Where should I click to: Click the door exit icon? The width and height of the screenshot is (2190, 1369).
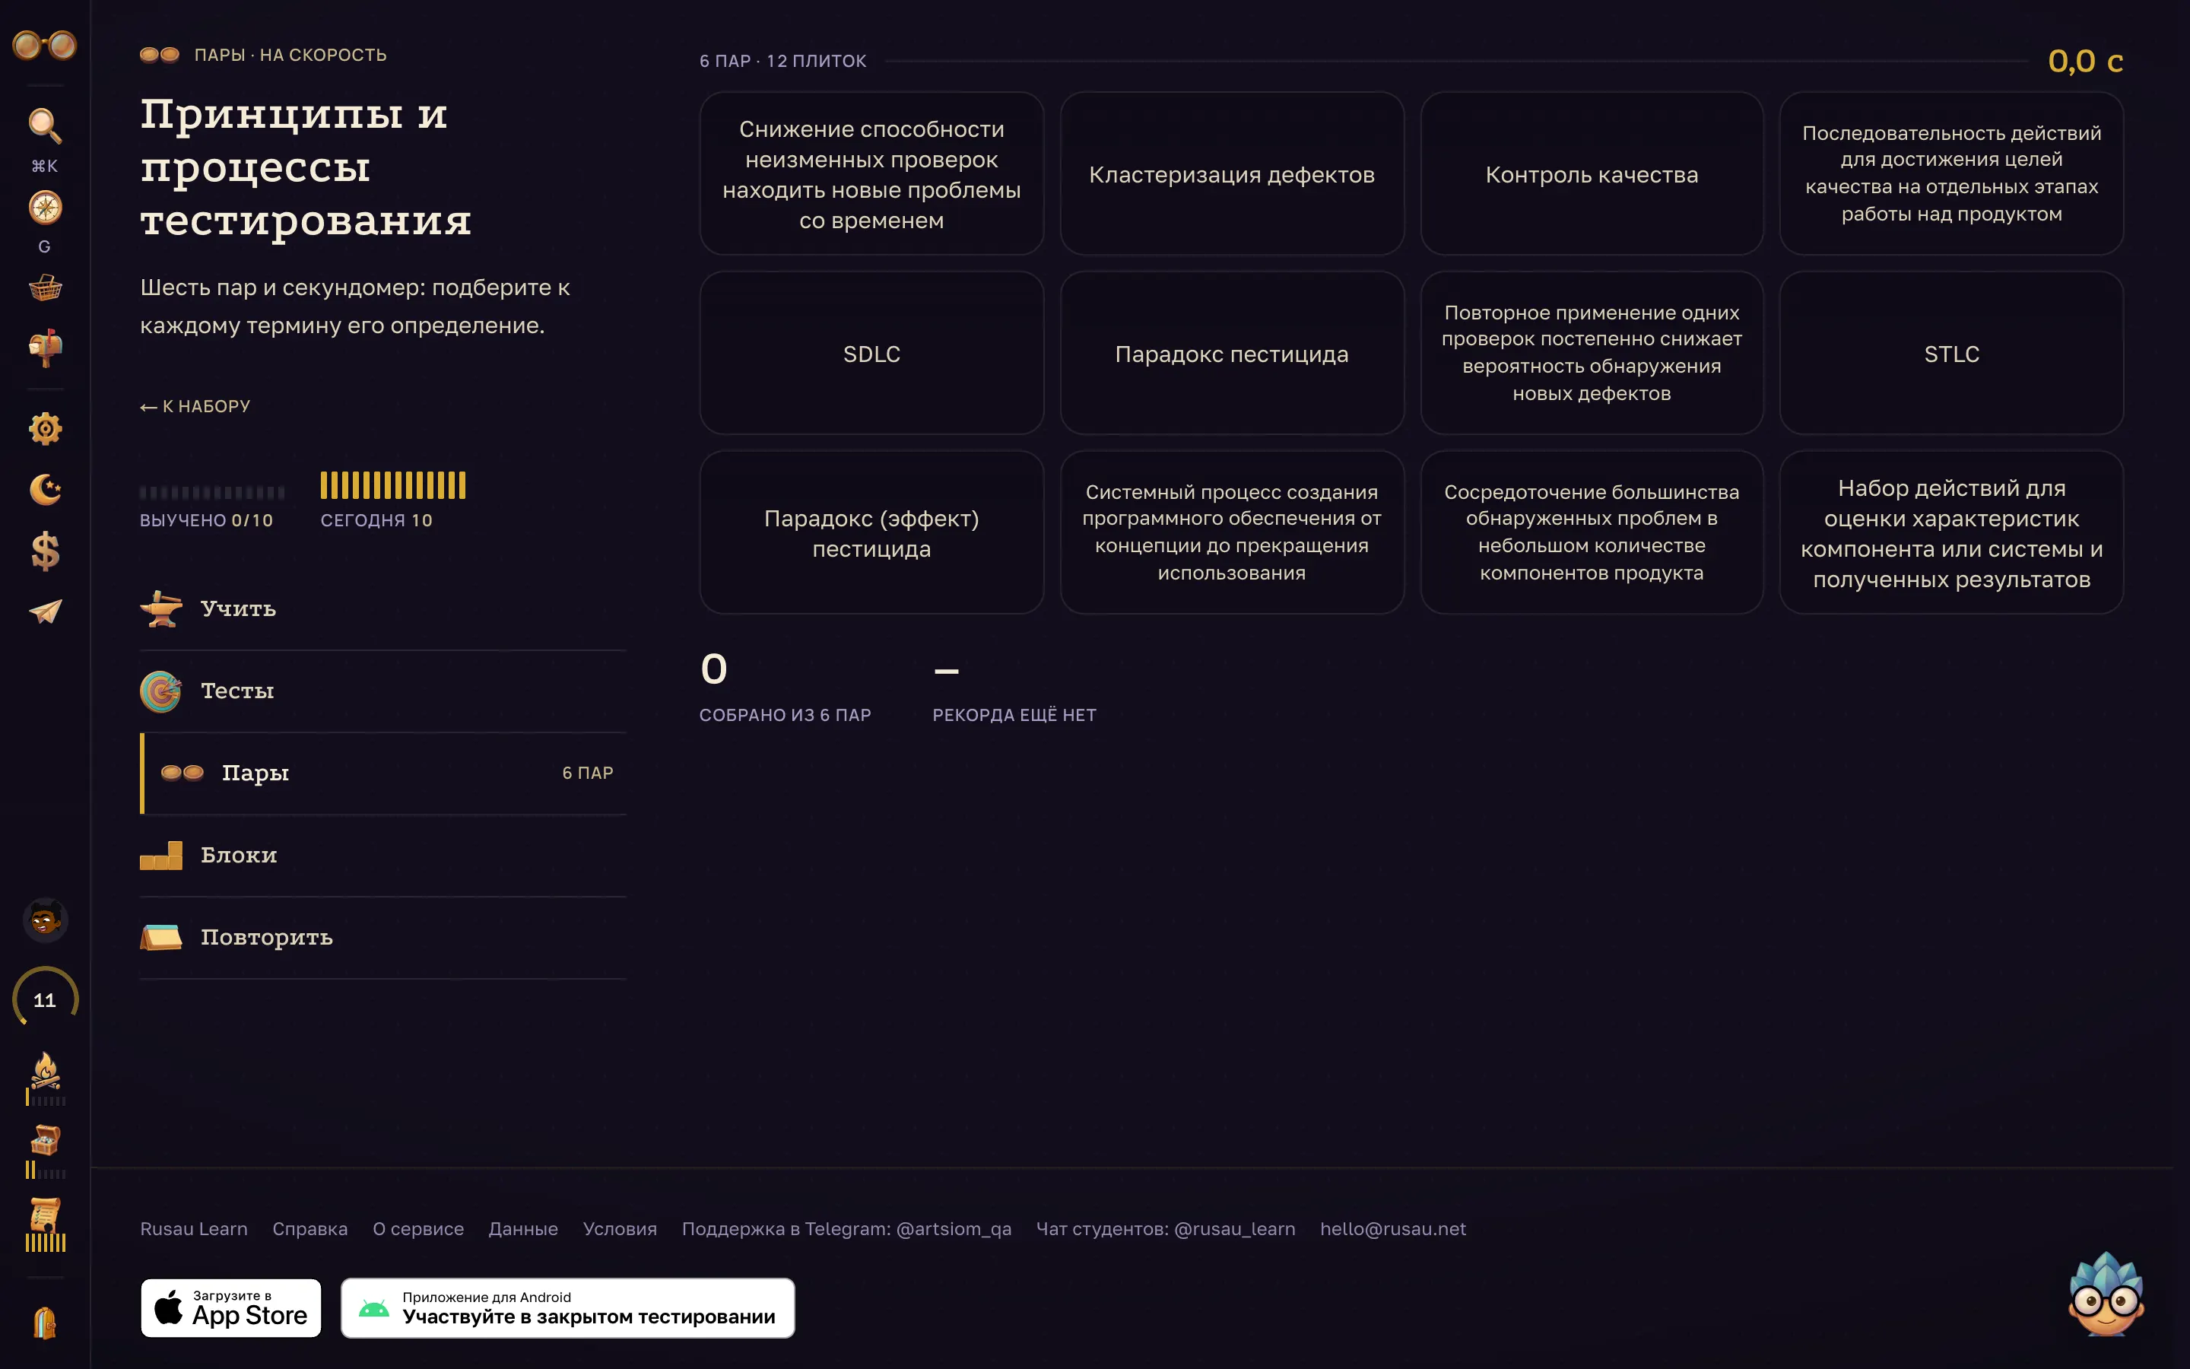pyautogui.click(x=44, y=1323)
